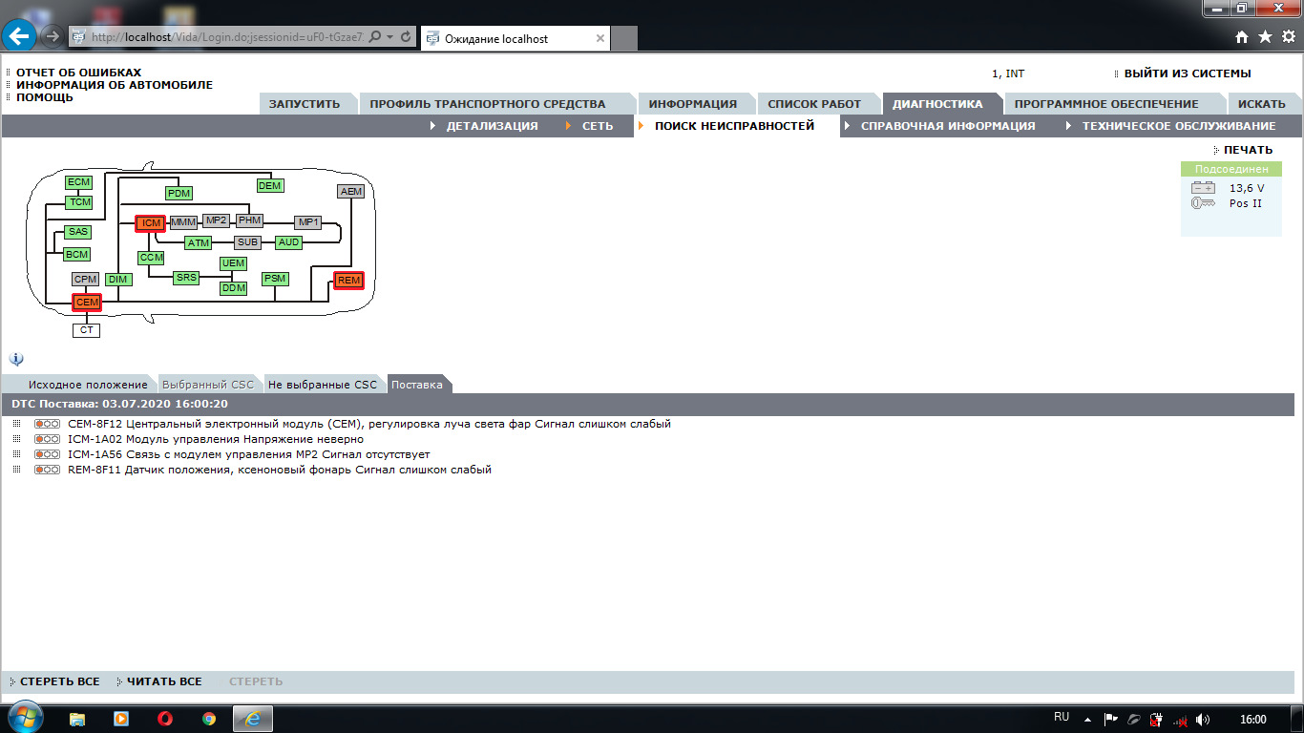The height and width of the screenshot is (733, 1304).
Task: Go back with the browser back button
Action: tap(20, 37)
